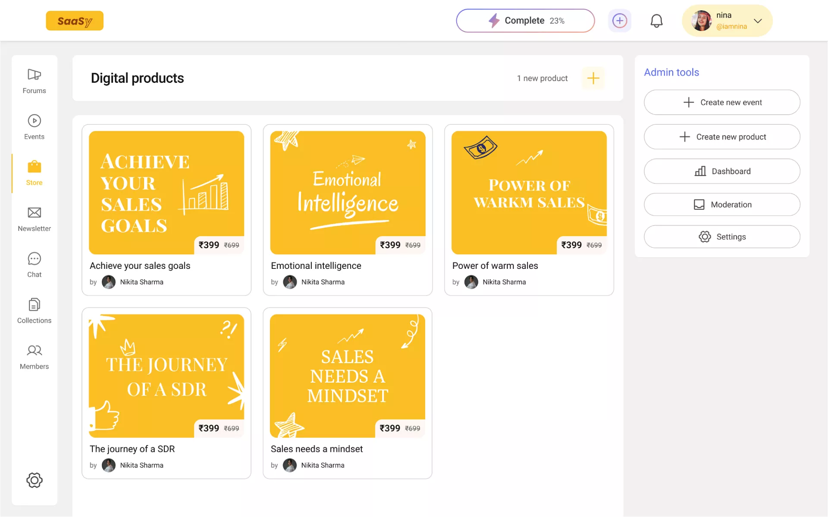828x517 pixels.
Task: Click the gear icon at sidebar bottom
Action: [34, 480]
